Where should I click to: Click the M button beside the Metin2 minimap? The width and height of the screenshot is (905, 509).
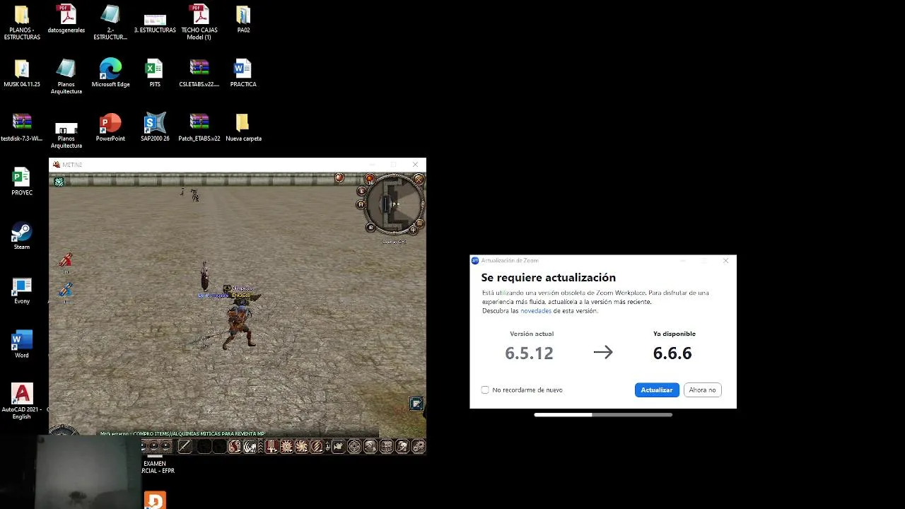pyautogui.click(x=361, y=204)
